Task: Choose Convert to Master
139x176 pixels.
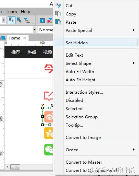Action: point(84,162)
